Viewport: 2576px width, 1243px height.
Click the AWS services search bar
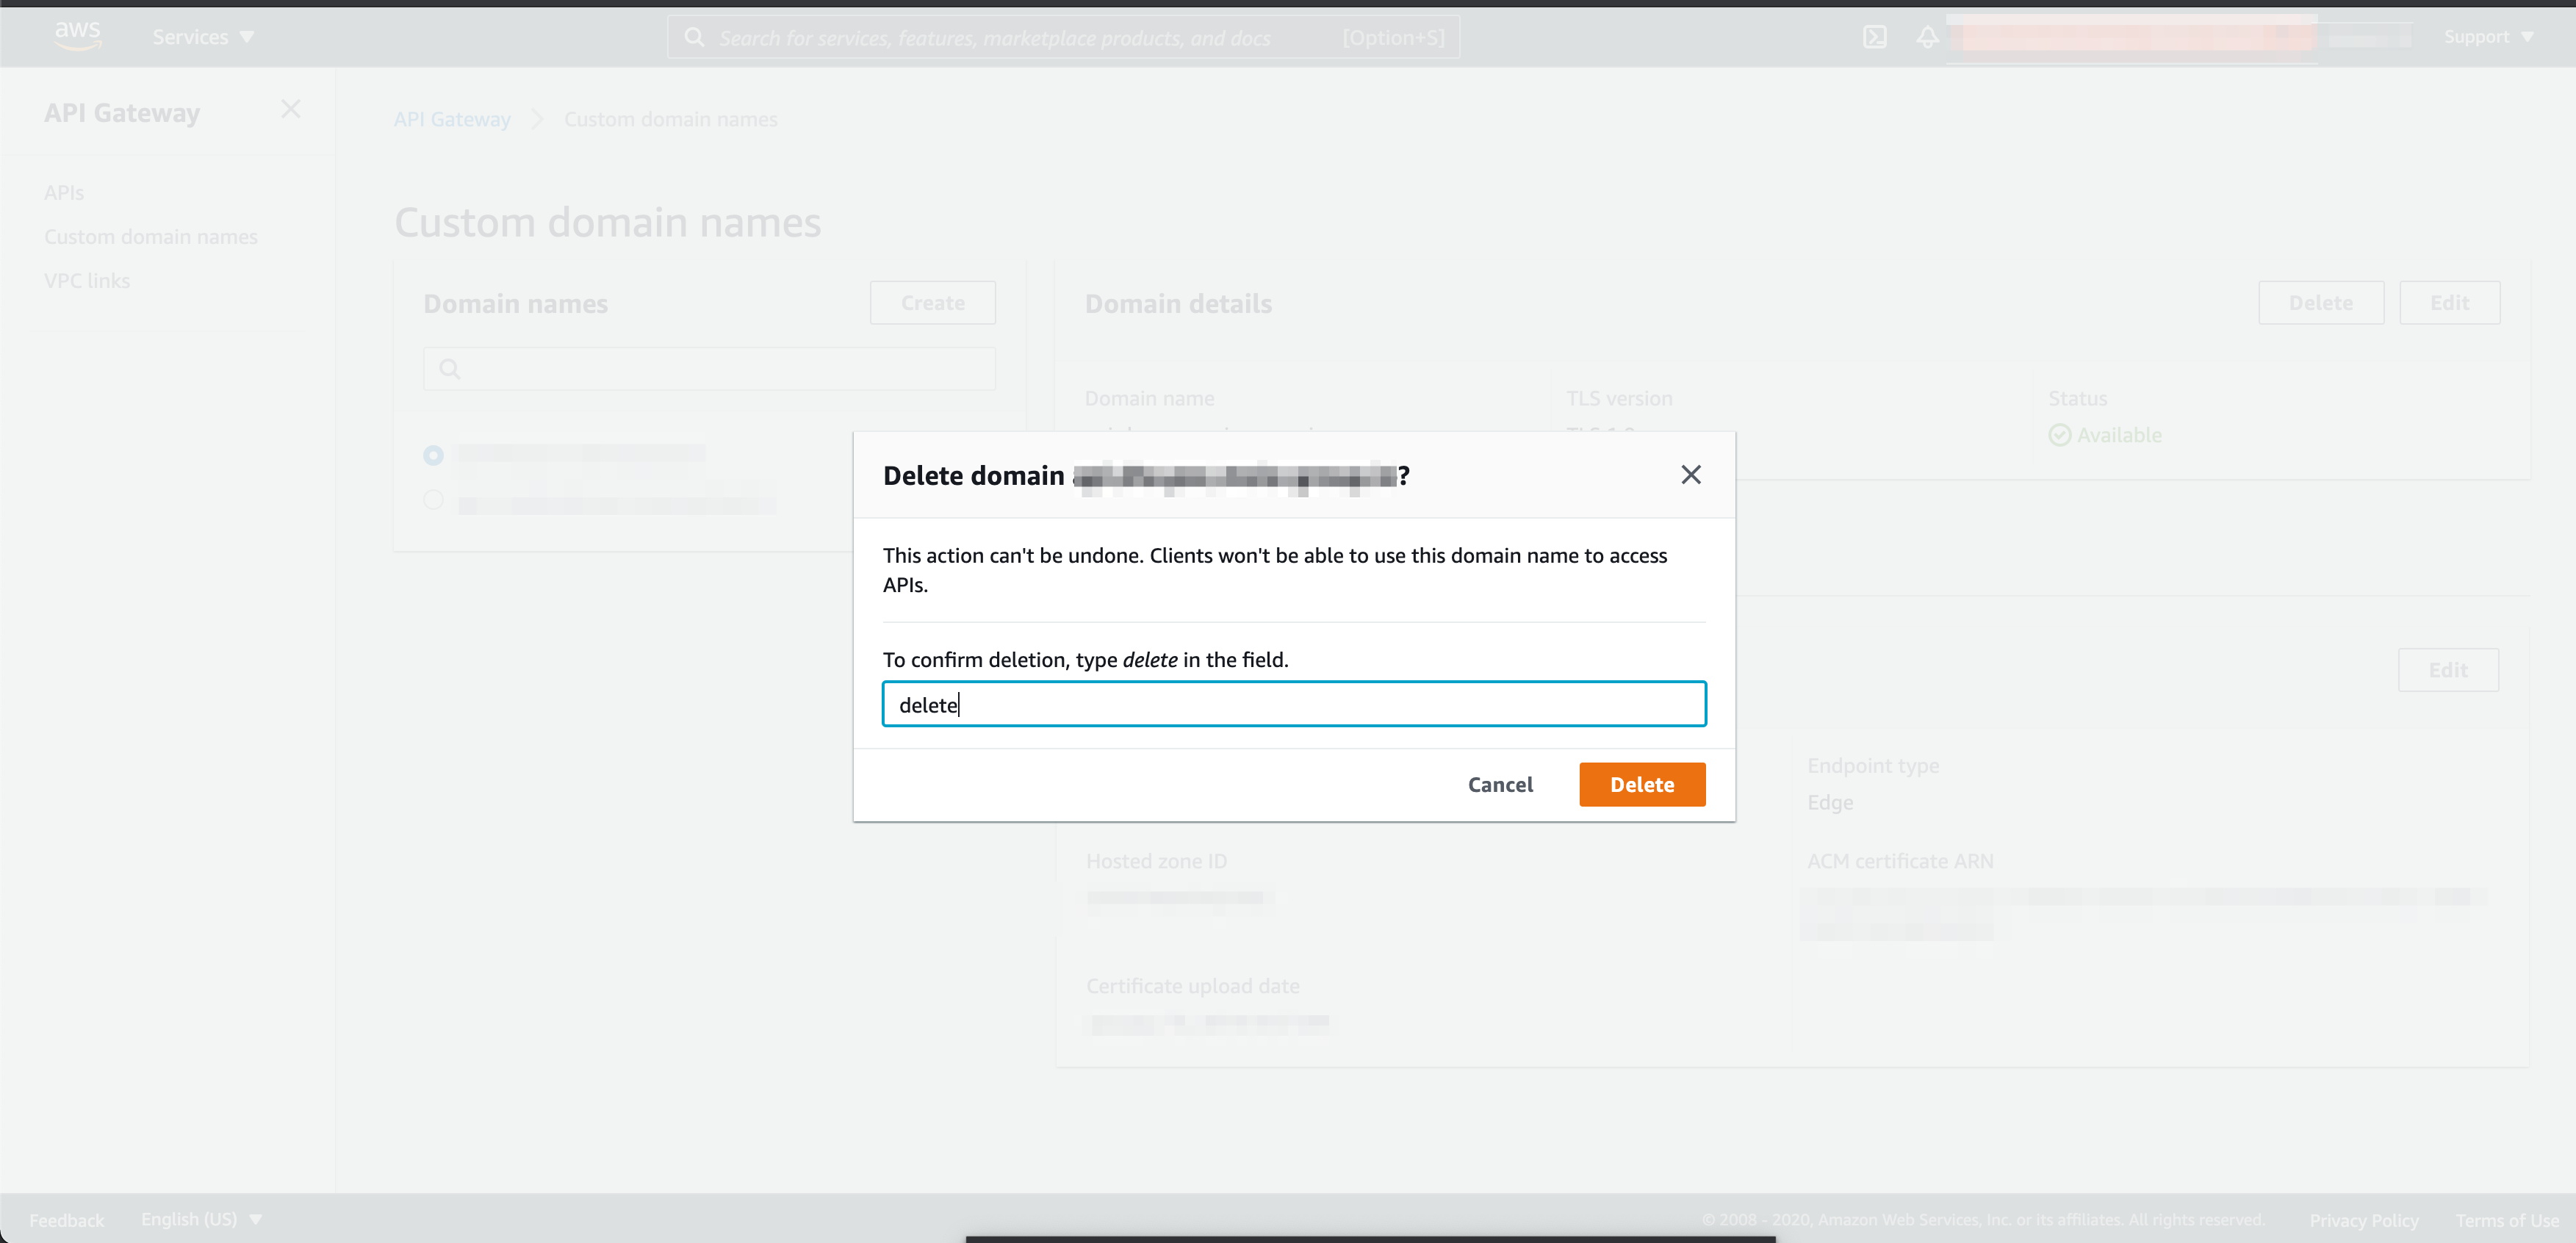[1063, 37]
